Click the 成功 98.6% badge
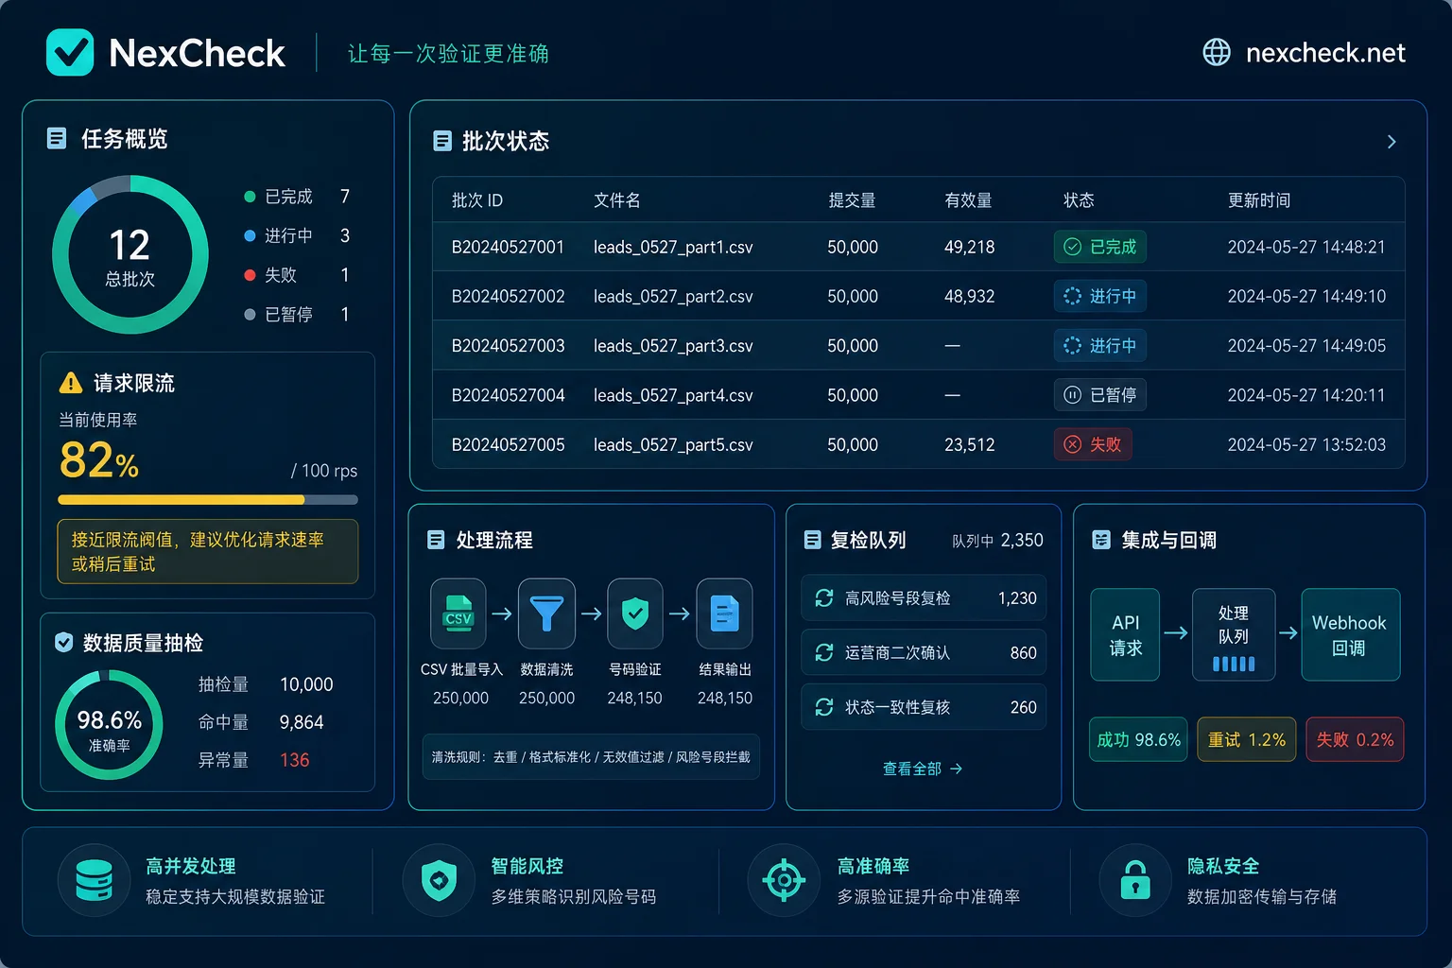The image size is (1452, 968). tap(1138, 739)
